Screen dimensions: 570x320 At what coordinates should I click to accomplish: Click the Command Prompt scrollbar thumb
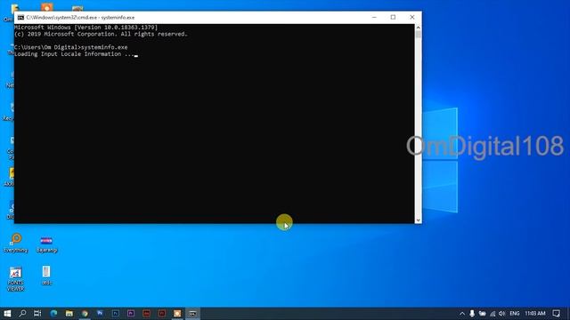click(418, 35)
